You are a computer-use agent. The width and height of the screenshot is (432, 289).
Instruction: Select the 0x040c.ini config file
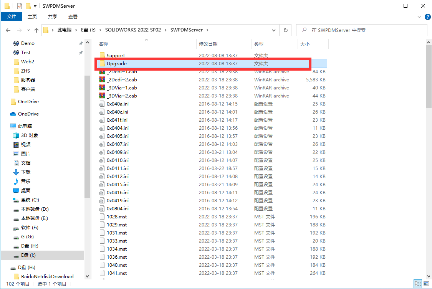[118, 112]
